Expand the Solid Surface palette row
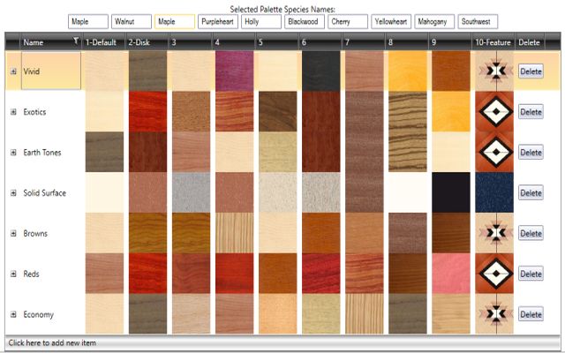 tap(13, 193)
